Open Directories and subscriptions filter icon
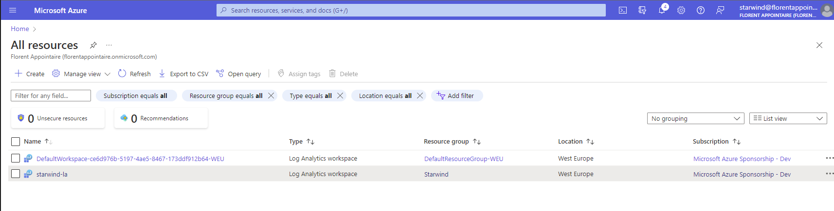Viewport: 834px width, 211px height. [x=642, y=10]
